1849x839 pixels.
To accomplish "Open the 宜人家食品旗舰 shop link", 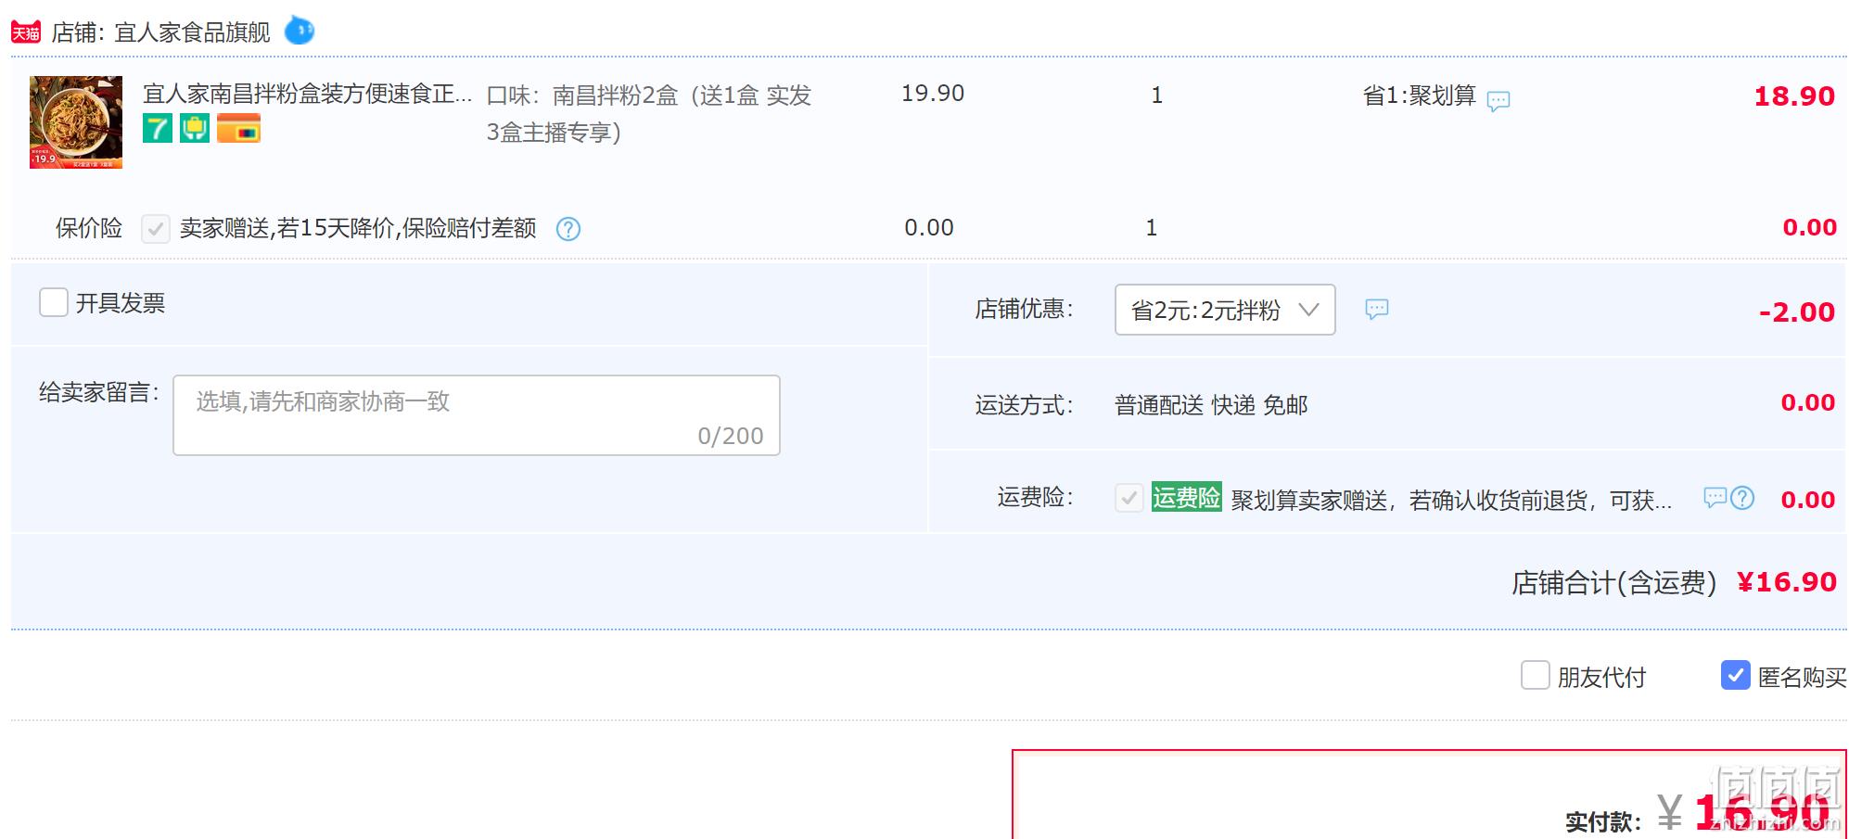I will 192,32.
